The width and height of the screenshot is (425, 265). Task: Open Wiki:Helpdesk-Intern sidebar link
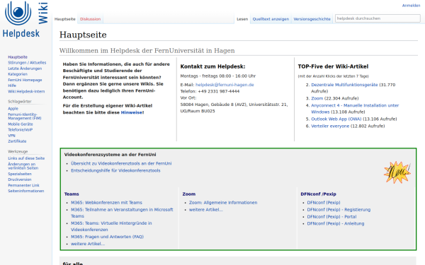[26, 91]
